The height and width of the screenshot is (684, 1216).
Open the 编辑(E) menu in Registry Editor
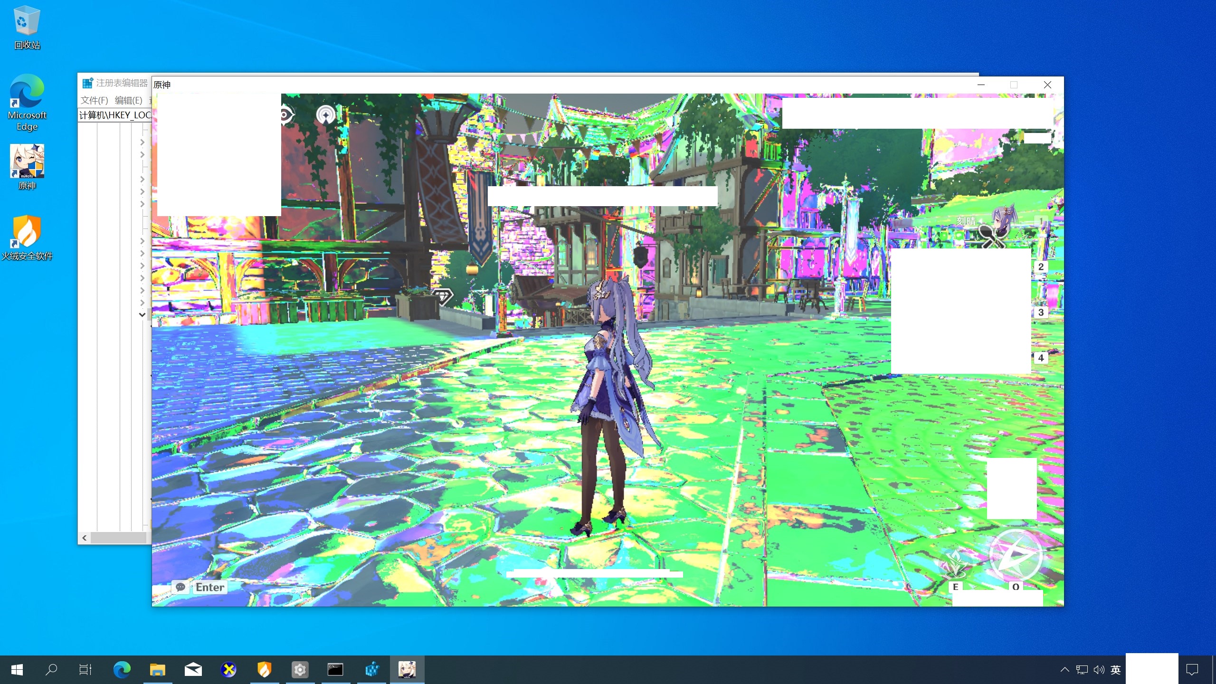[128, 100]
